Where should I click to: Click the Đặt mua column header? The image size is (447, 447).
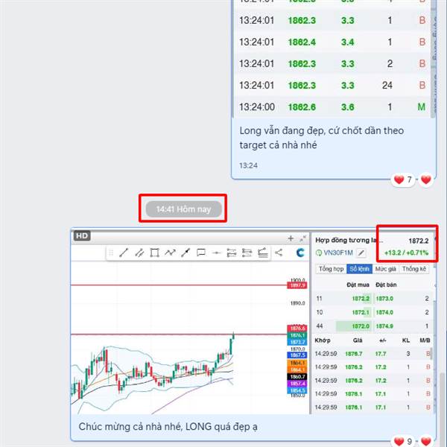click(x=358, y=285)
